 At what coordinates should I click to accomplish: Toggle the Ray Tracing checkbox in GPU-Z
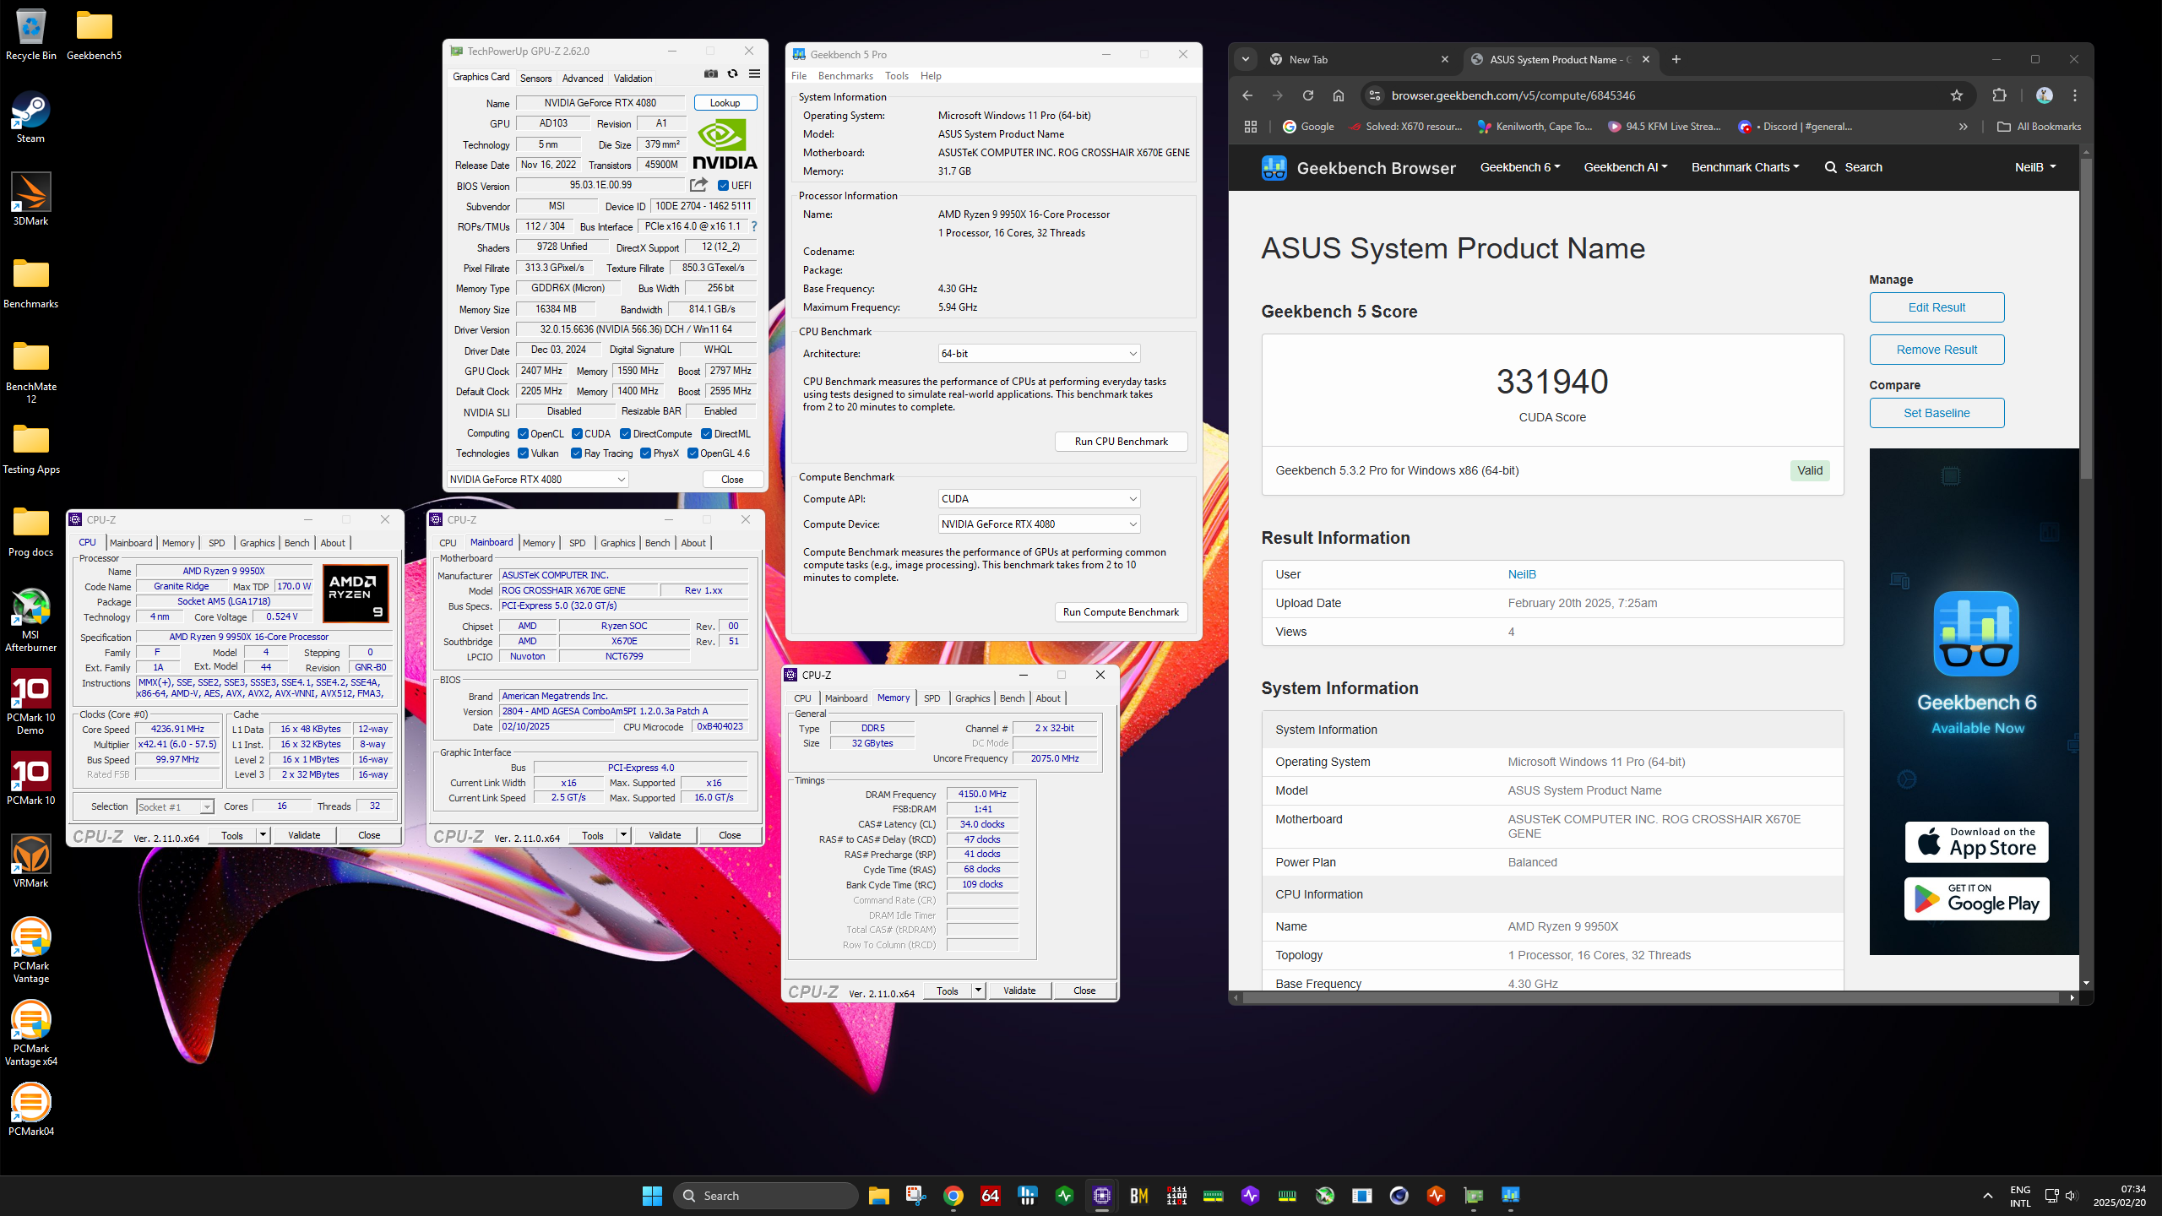[576, 453]
